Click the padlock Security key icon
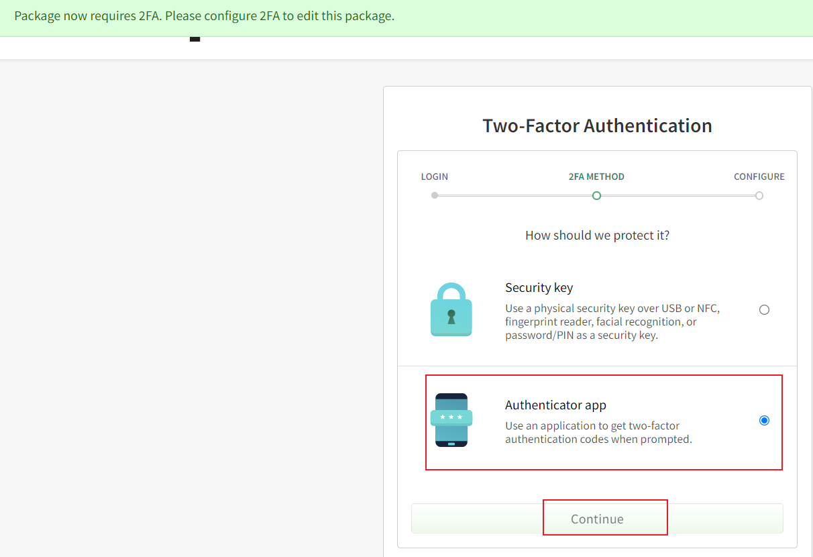 (x=451, y=309)
